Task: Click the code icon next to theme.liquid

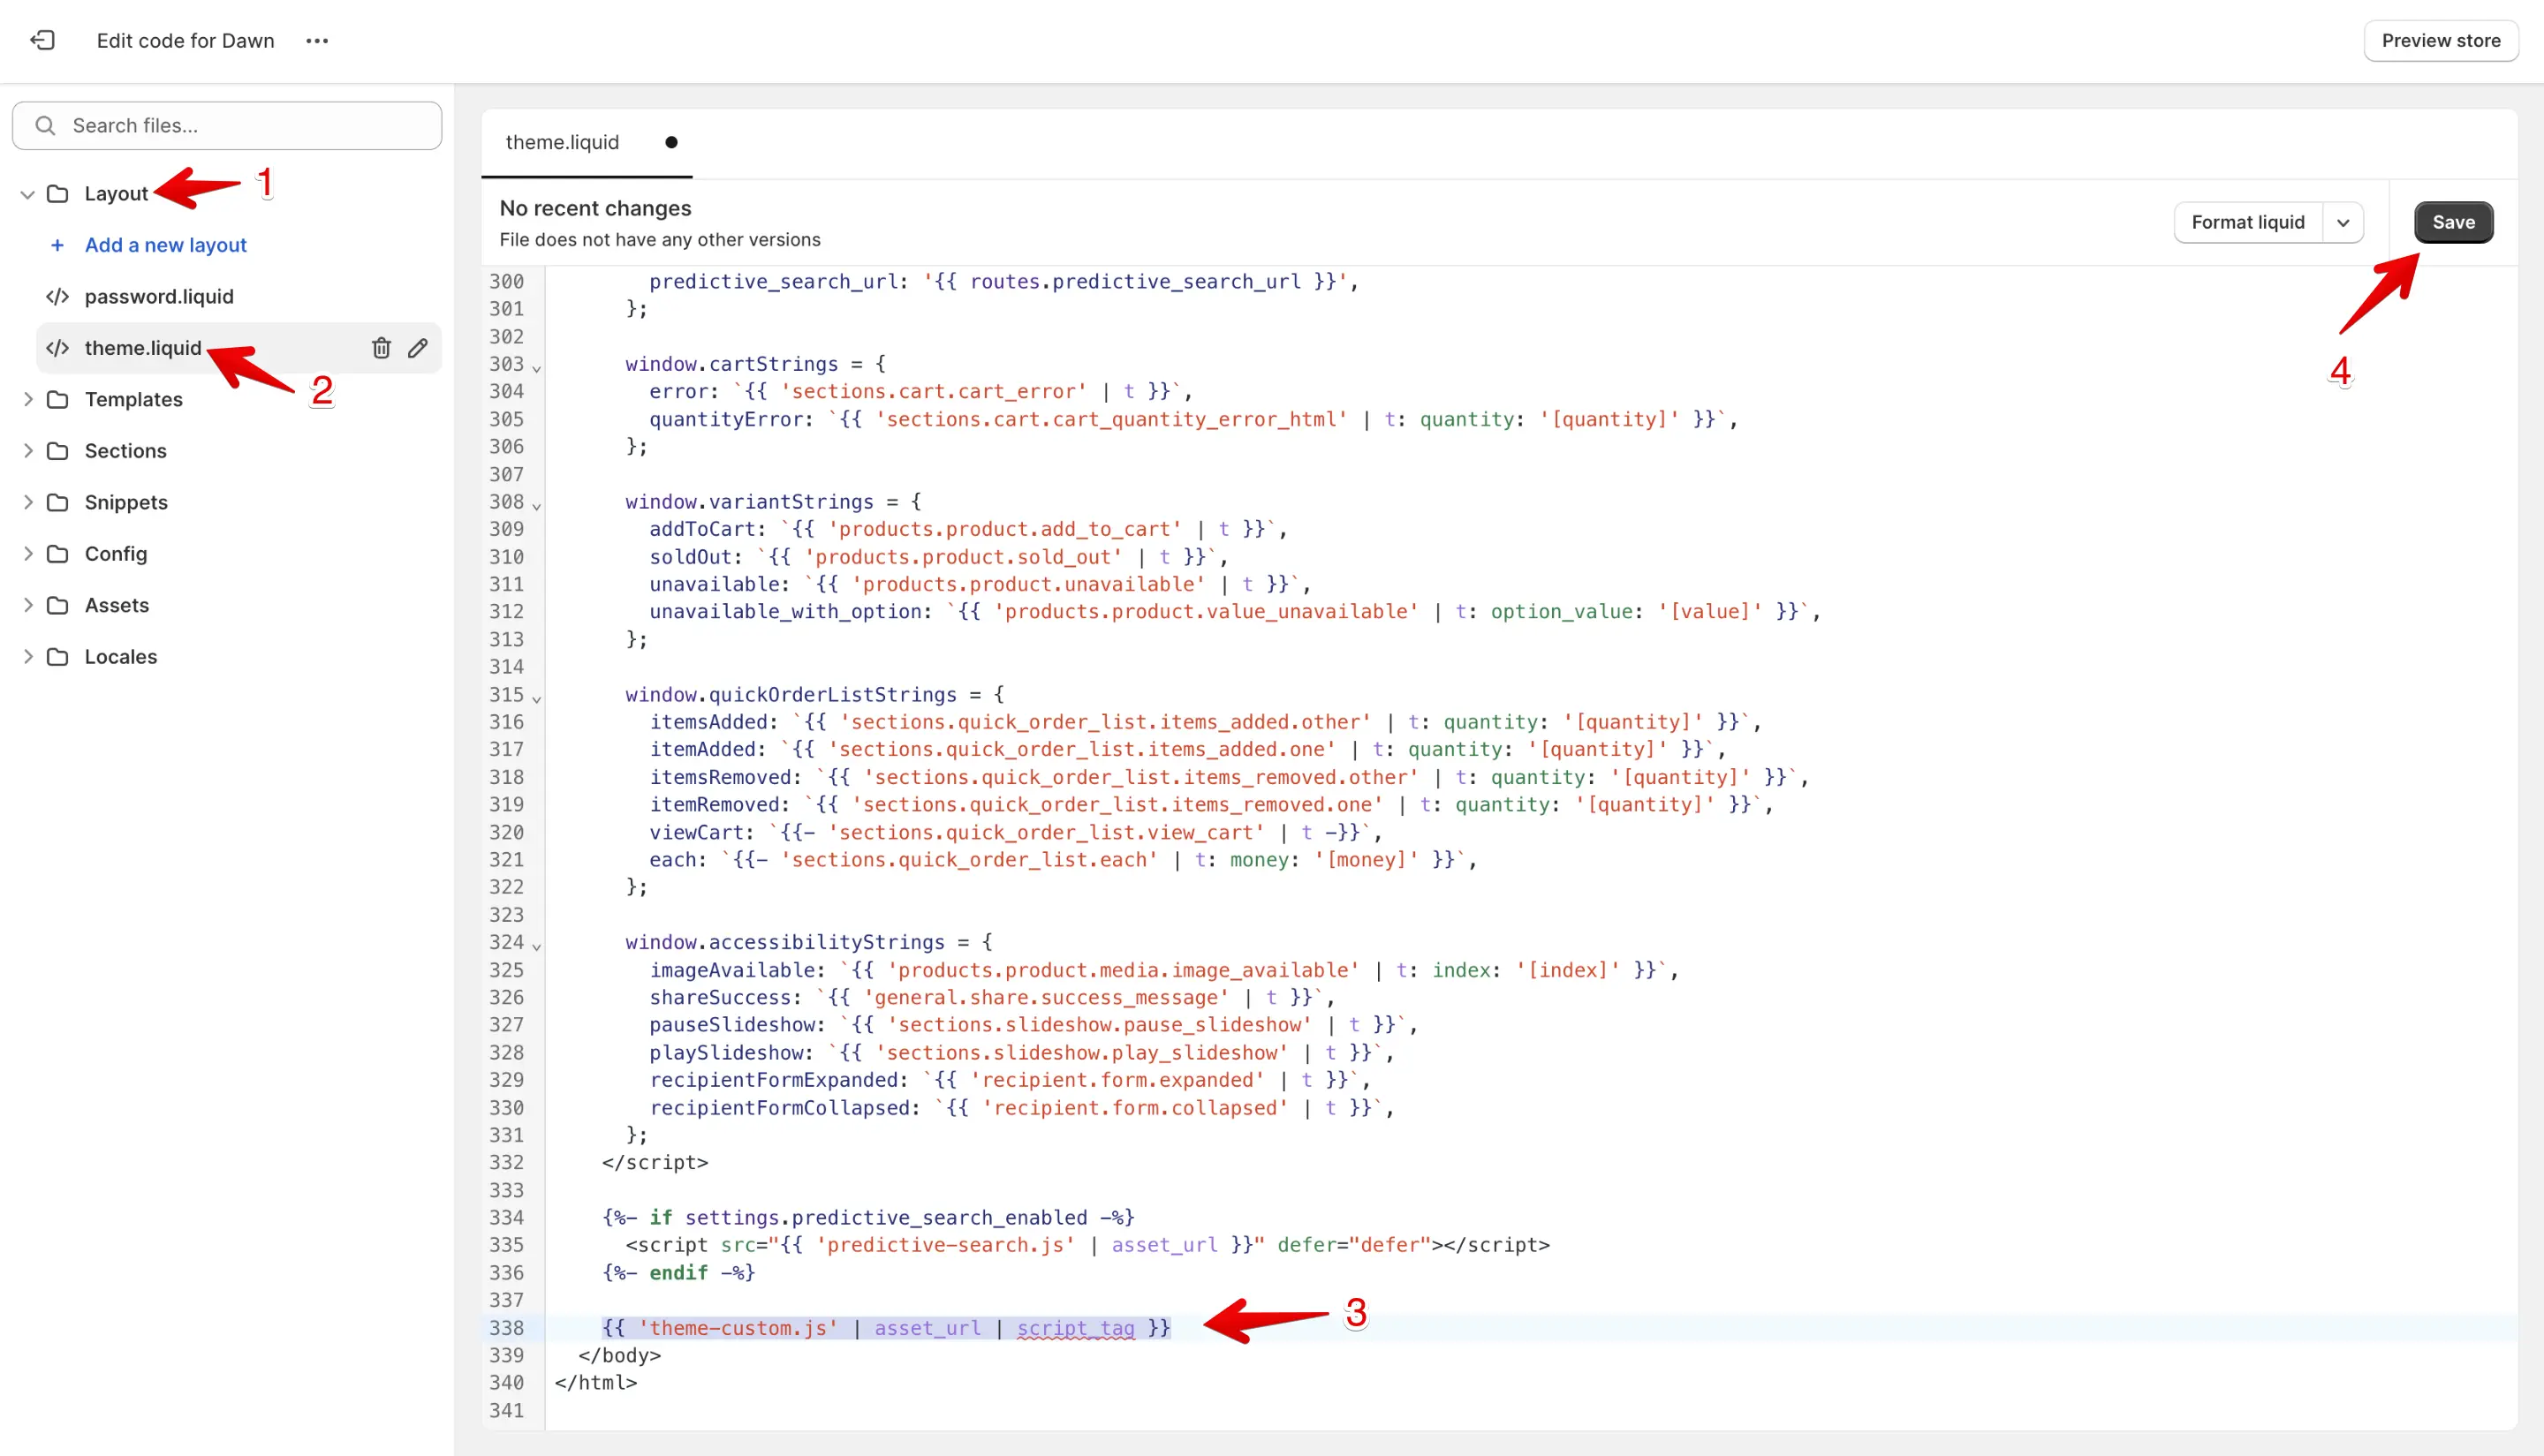Action: click(x=57, y=348)
